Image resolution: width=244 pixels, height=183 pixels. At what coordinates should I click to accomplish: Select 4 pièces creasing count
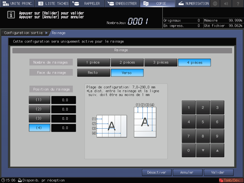coord(194,63)
